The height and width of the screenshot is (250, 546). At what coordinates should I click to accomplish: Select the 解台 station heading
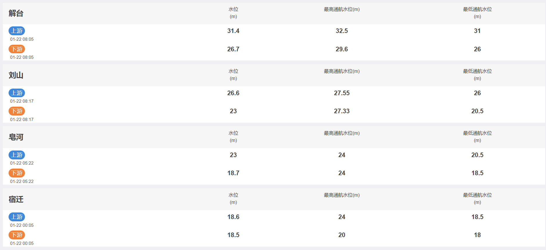(x=16, y=13)
